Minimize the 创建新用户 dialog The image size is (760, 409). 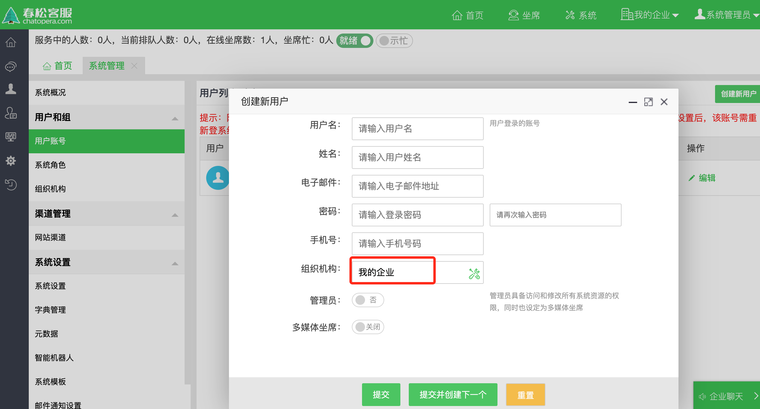633,102
